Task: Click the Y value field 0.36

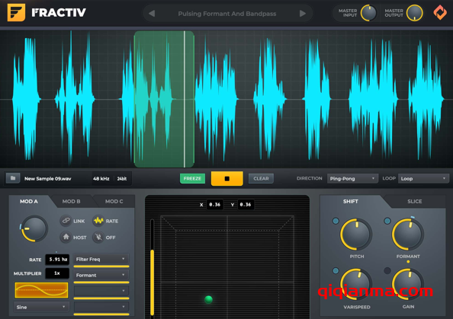Action: click(x=246, y=205)
